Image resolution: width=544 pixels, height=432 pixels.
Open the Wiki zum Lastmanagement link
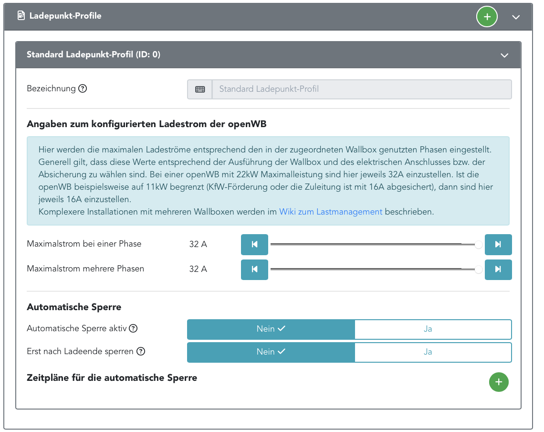tap(331, 212)
